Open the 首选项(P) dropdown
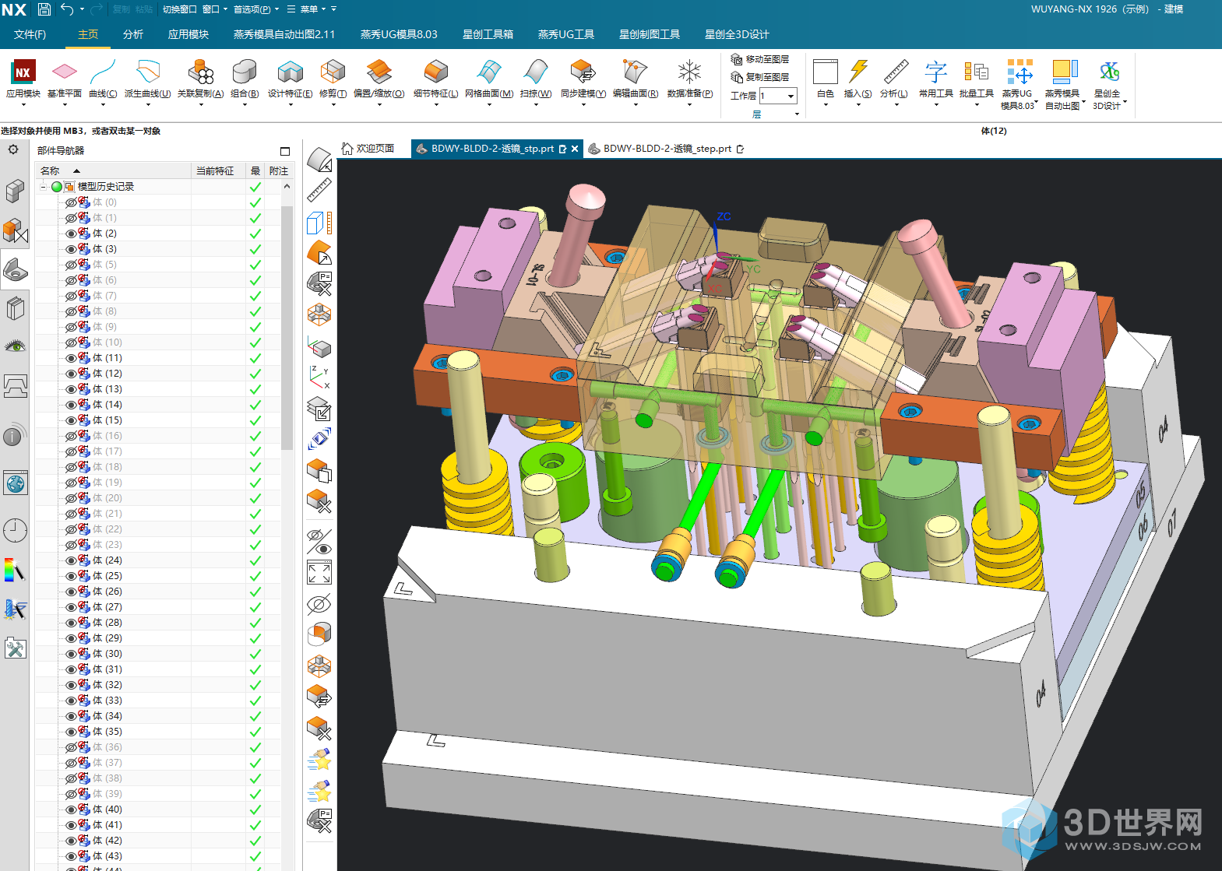 [x=256, y=9]
